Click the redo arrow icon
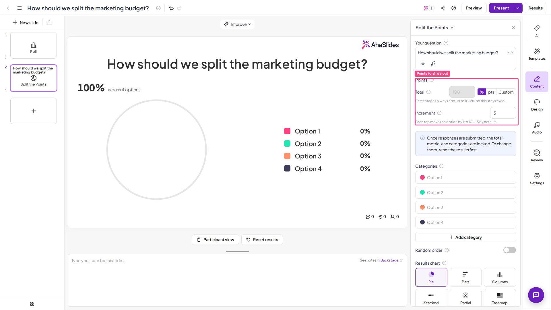The height and width of the screenshot is (310, 551). [179, 8]
